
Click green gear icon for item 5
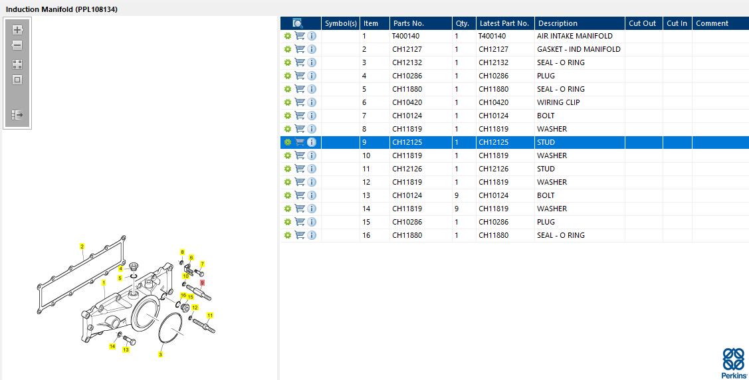(x=288, y=89)
